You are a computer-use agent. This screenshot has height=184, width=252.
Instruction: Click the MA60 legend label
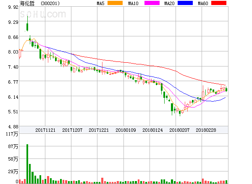coord(203,3)
